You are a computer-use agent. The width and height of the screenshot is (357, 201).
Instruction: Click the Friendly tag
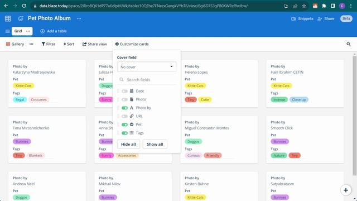coord(213,155)
